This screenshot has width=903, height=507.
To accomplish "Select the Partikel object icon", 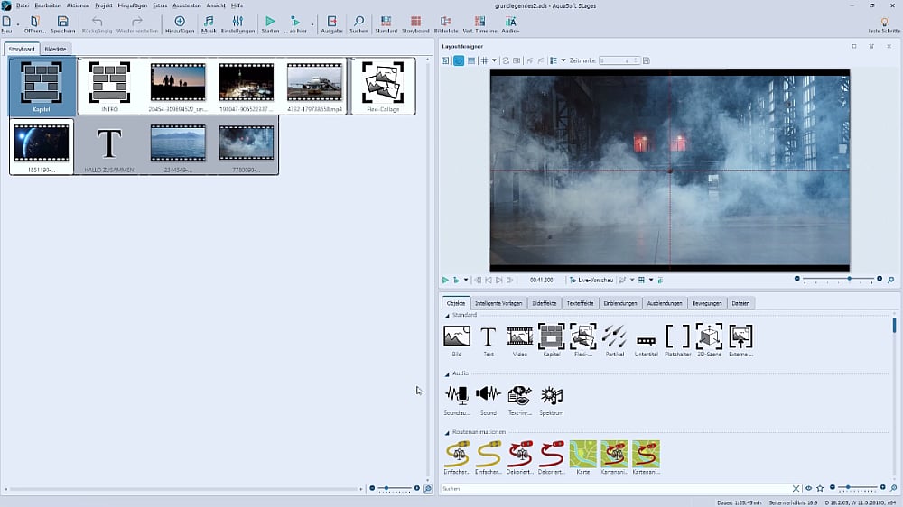I will point(614,337).
